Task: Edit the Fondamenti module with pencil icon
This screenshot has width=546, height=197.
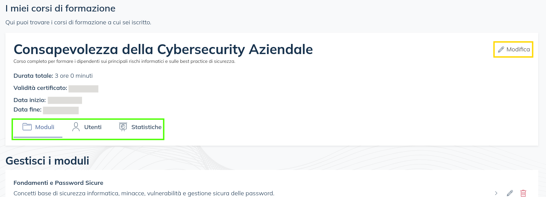Action: (x=510, y=193)
